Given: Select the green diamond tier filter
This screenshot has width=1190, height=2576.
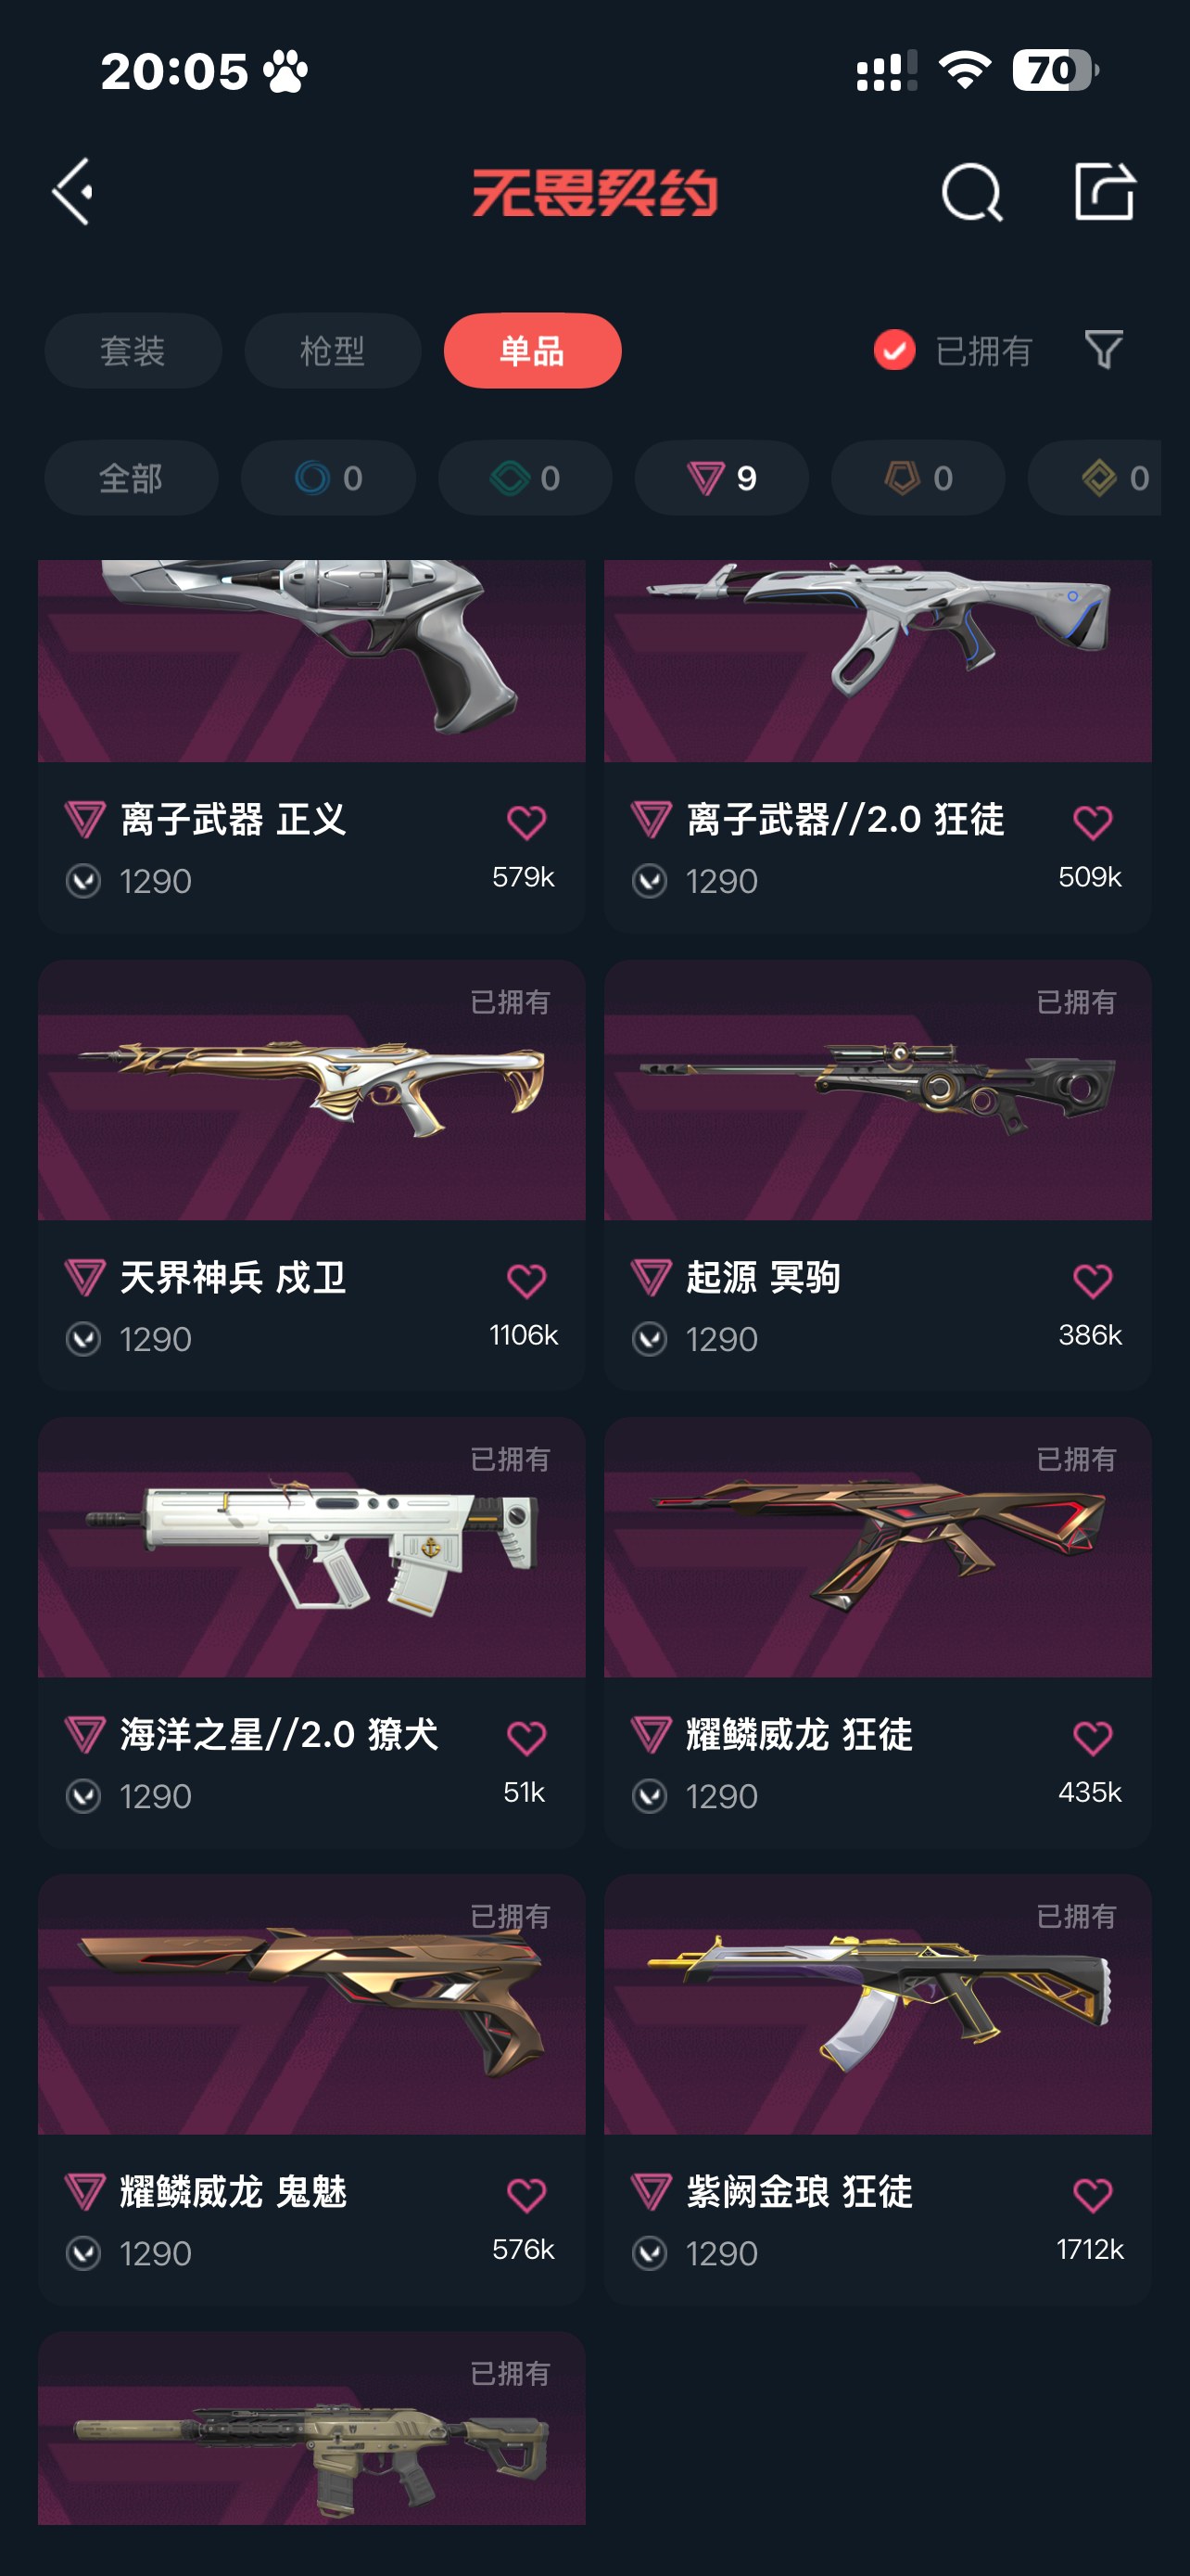Looking at the screenshot, I should tap(525, 478).
